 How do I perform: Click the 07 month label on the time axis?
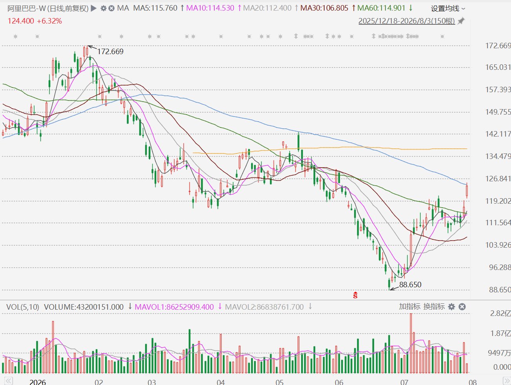(x=404, y=382)
